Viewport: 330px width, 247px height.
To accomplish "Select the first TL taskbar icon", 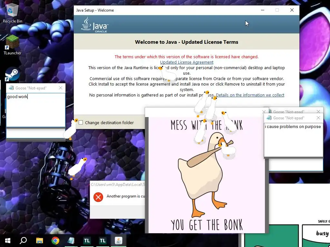I will (x=87, y=241).
